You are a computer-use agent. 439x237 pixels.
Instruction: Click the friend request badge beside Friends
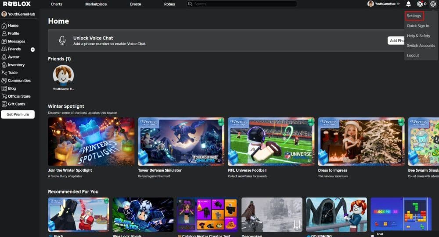pos(33,50)
